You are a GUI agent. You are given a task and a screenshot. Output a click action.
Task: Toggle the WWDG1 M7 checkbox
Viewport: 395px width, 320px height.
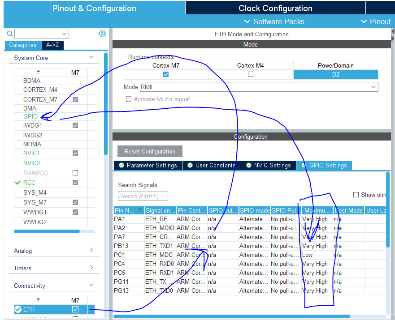75,212
